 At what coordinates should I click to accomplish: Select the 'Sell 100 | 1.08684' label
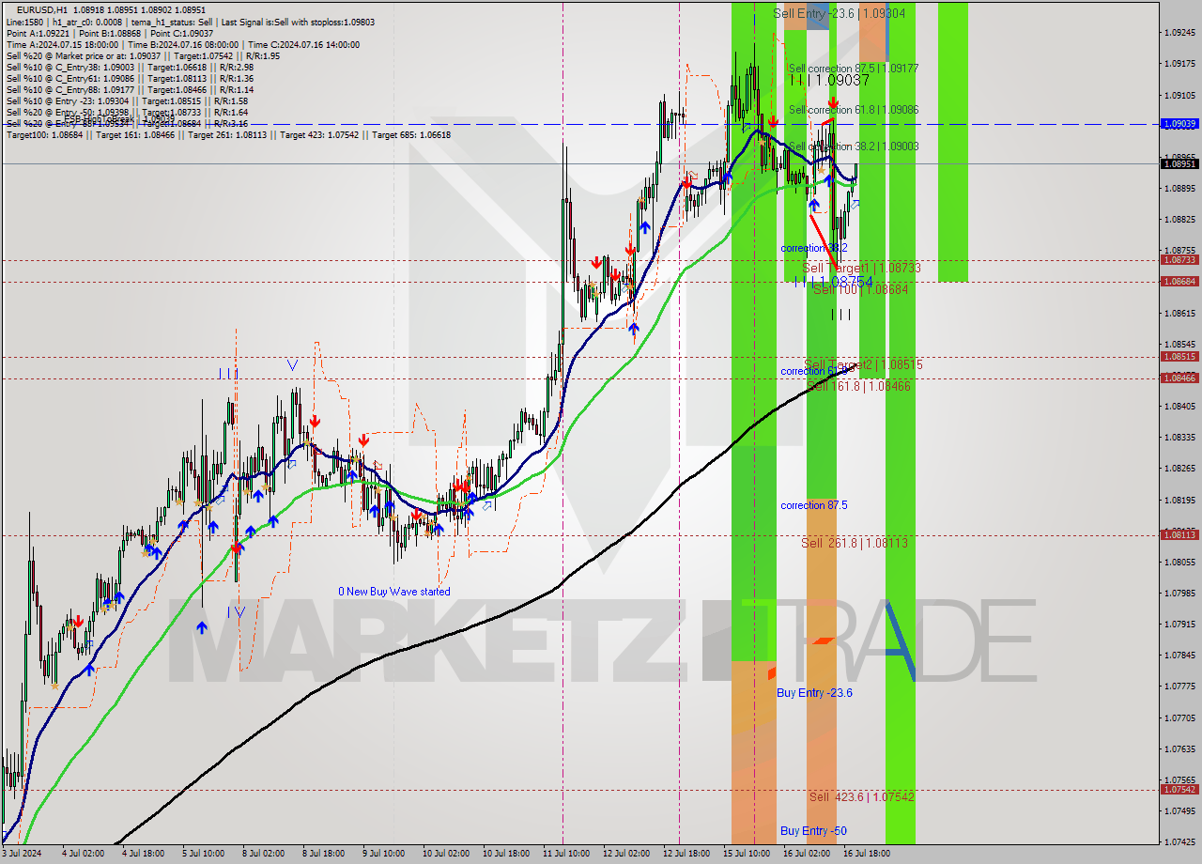coord(860,289)
